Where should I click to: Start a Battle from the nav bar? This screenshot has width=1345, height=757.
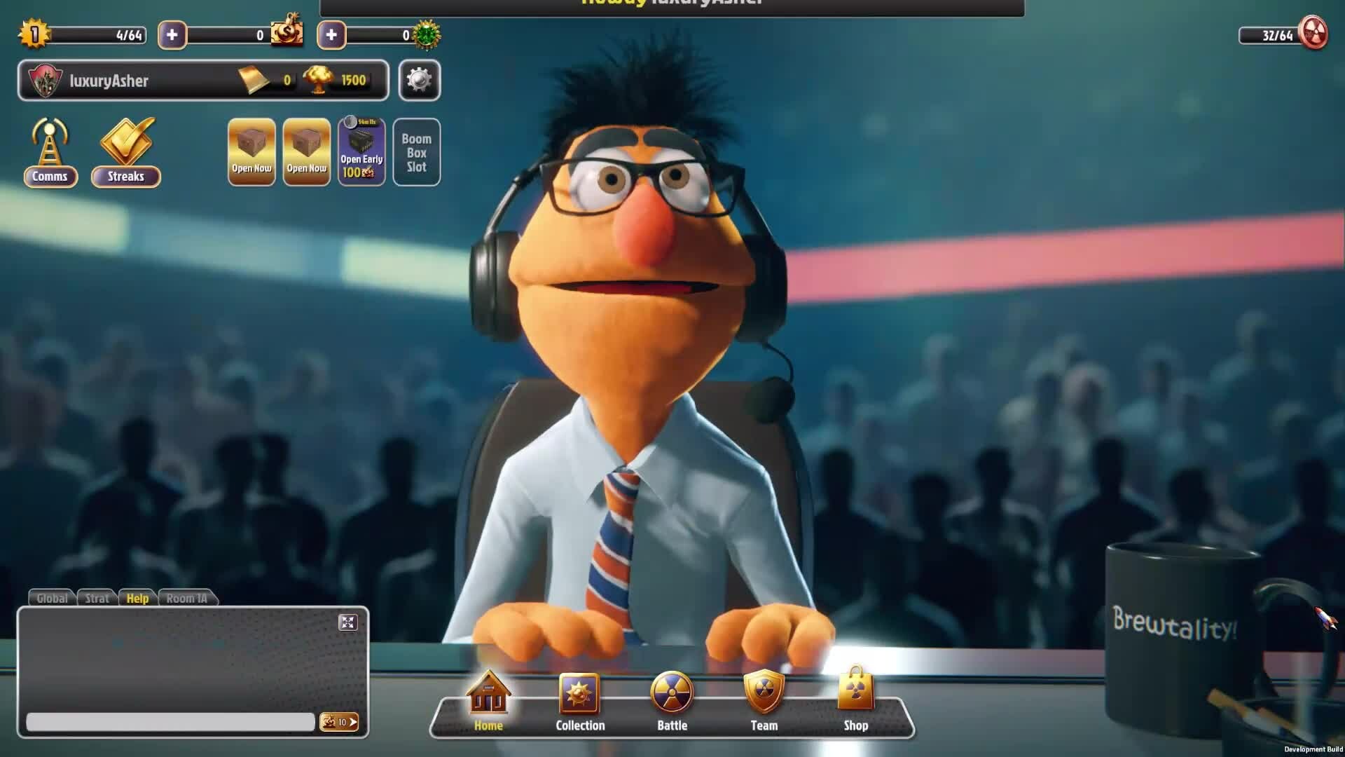tap(672, 702)
